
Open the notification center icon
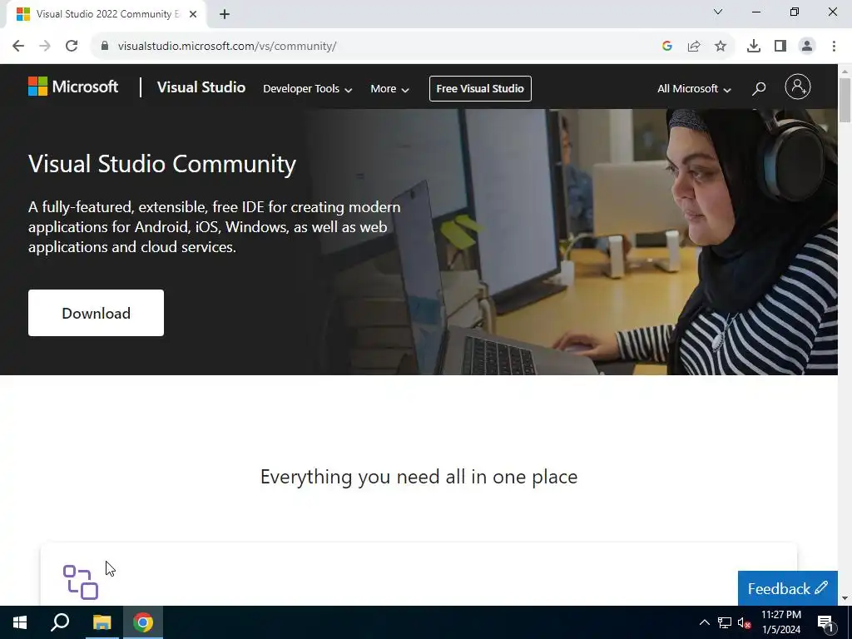825,622
